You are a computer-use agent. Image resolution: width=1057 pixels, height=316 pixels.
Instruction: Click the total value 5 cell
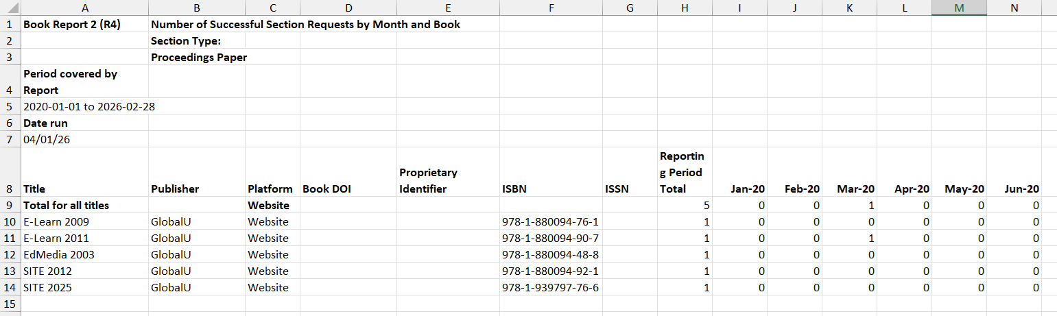(x=685, y=205)
